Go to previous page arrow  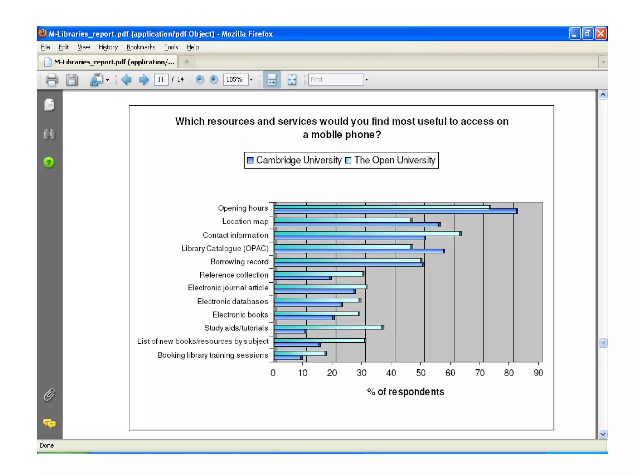point(126,80)
